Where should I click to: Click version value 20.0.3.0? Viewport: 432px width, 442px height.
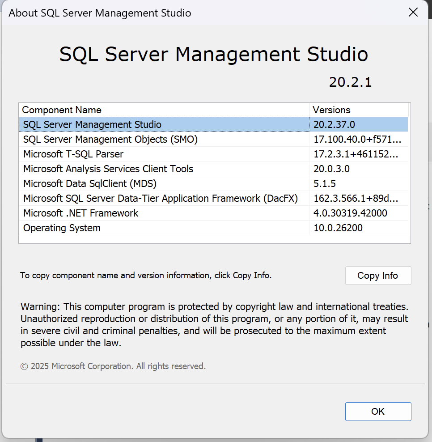pyautogui.click(x=331, y=169)
